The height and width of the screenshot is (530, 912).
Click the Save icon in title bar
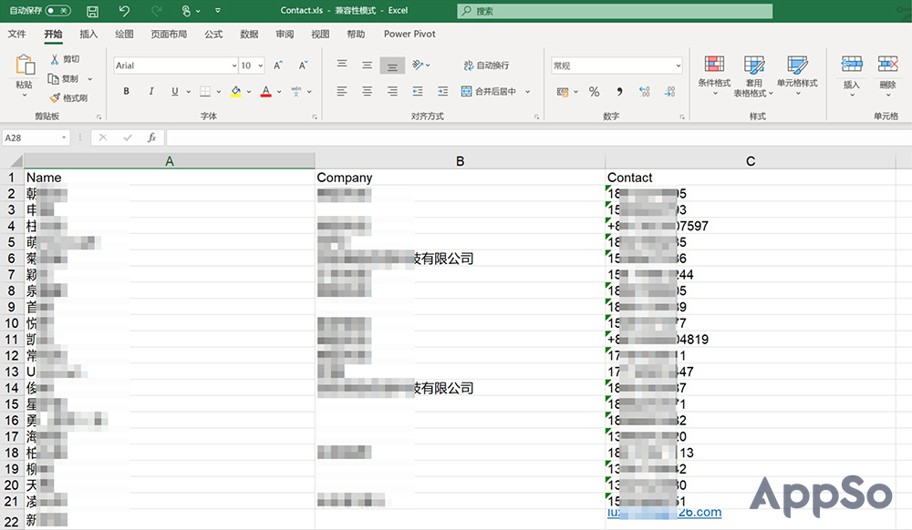tap(92, 11)
